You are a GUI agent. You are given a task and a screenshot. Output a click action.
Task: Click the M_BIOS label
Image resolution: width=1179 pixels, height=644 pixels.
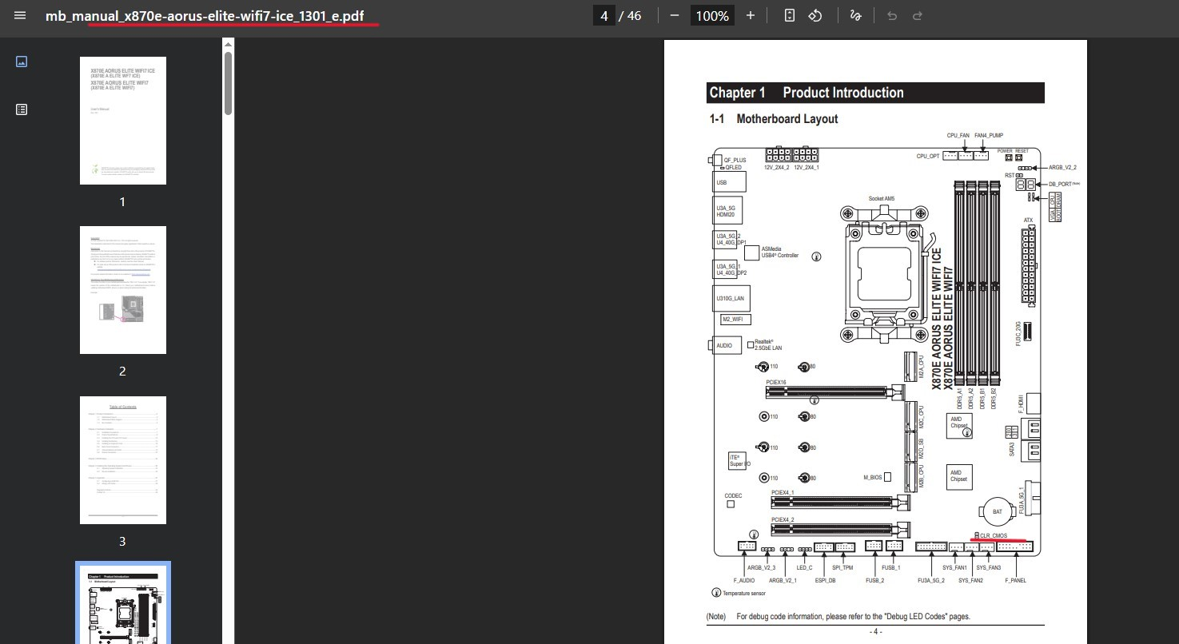coord(872,477)
